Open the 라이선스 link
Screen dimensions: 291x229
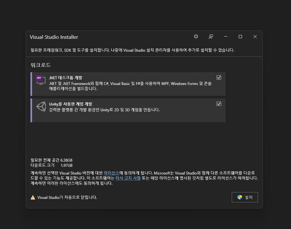click(x=111, y=173)
